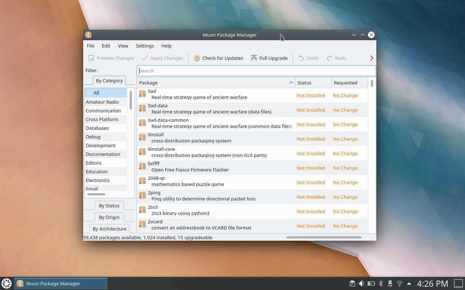Open the Wi-Fi status icon

pos(400,283)
